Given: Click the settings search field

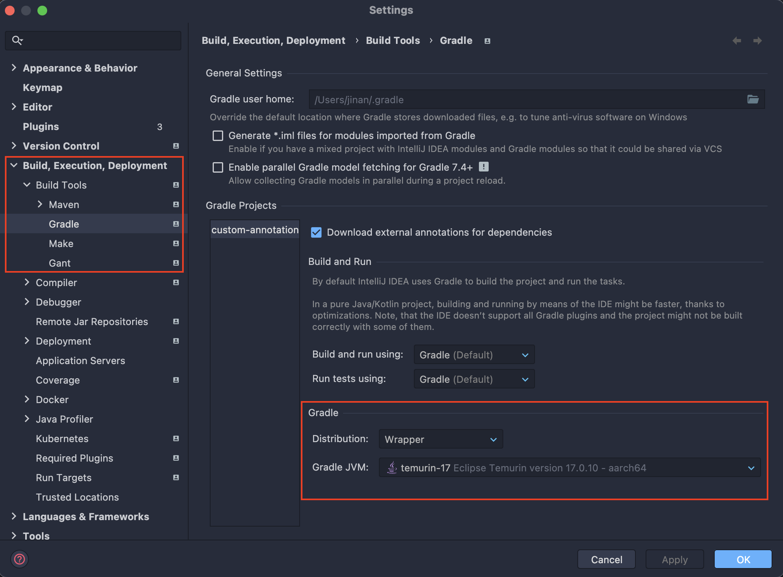Looking at the screenshot, I should 100,40.
